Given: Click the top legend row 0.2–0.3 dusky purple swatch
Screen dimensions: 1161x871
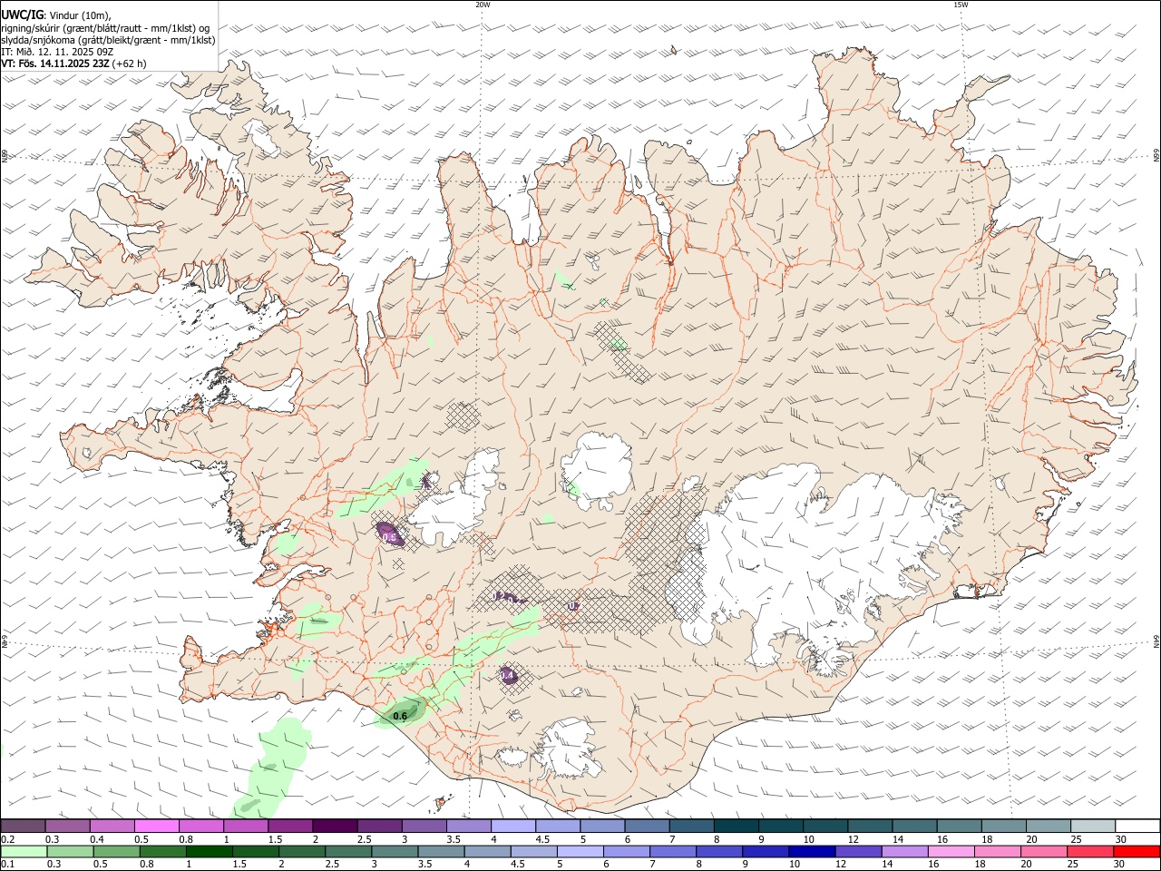Looking at the screenshot, I should [x=24, y=826].
